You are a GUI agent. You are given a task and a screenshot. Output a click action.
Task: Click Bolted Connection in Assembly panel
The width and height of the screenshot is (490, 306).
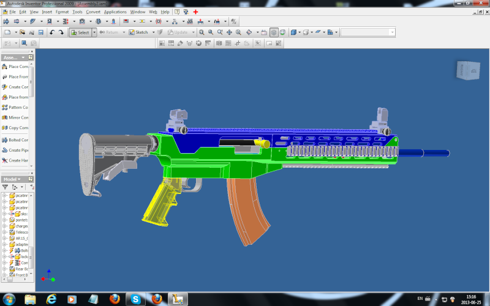[x=15, y=140]
